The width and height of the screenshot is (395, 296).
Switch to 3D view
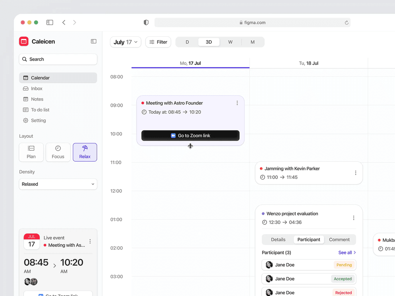coord(209,42)
